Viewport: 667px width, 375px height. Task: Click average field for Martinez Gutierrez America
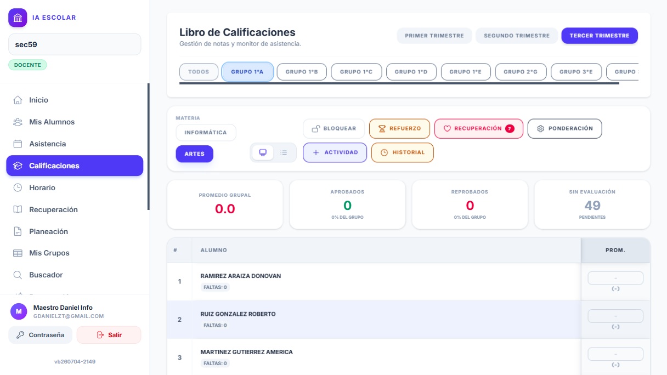click(615, 354)
